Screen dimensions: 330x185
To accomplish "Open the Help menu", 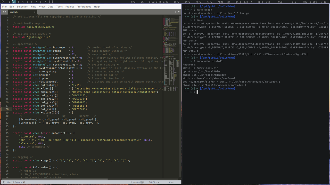I will (97, 7).
